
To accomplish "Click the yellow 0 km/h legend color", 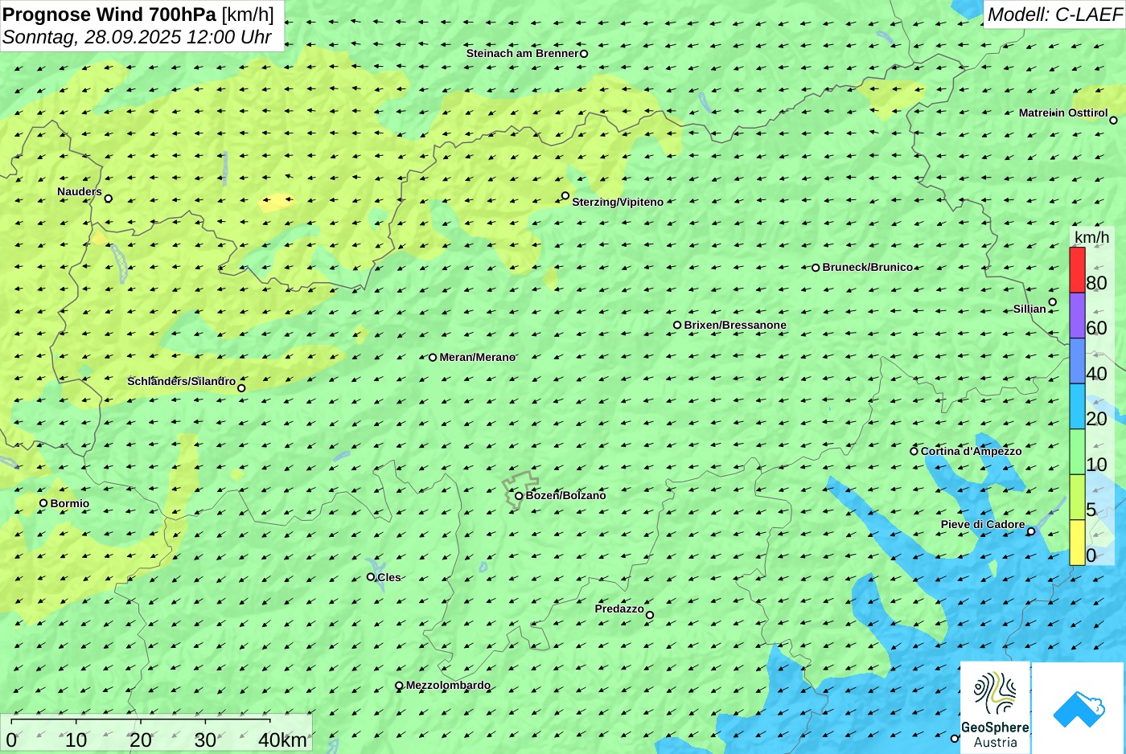I will pyautogui.click(x=1077, y=543).
